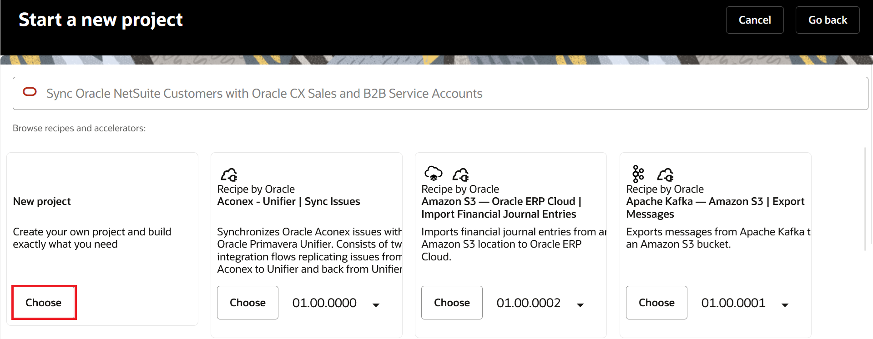Viewport: 873px width, 339px height.
Task: Click the Oracle logo icon in search box
Action: (30, 92)
